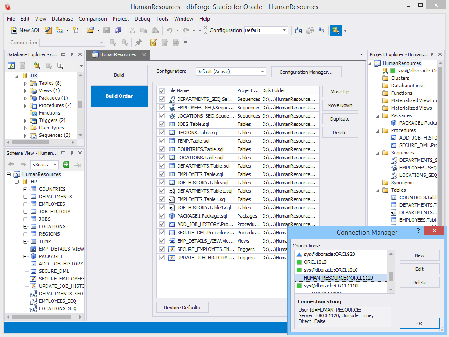Screen dimensions: 449x337
Task: Switch to the Build section tab
Action: tap(119, 75)
